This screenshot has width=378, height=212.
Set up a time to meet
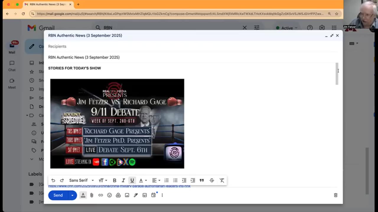(x=154, y=195)
